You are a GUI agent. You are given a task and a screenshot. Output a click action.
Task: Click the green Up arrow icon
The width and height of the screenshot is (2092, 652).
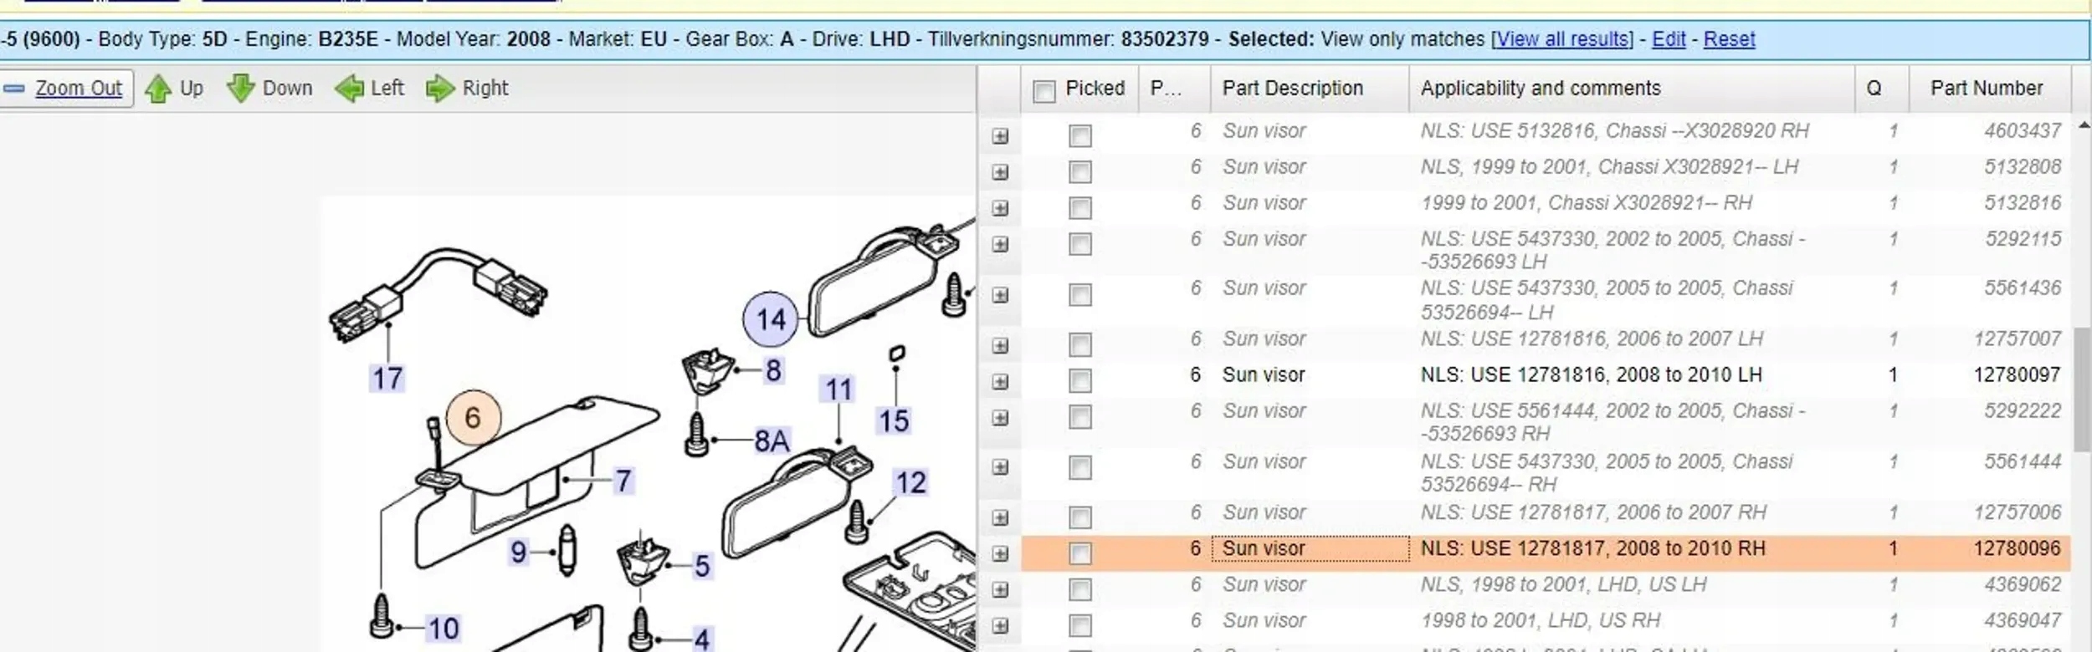(x=158, y=89)
